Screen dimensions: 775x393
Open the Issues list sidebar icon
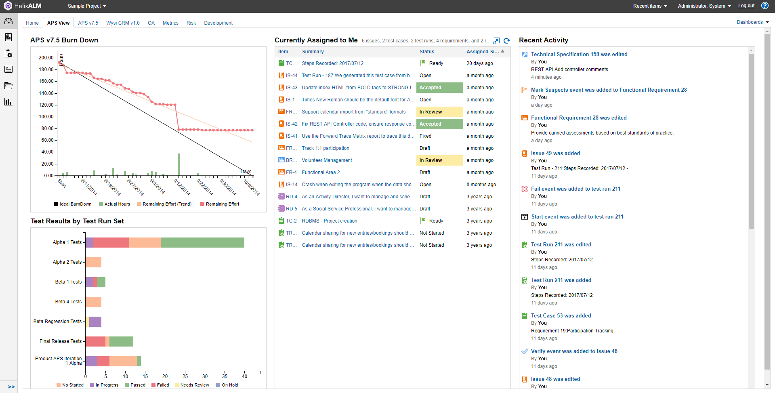point(8,38)
